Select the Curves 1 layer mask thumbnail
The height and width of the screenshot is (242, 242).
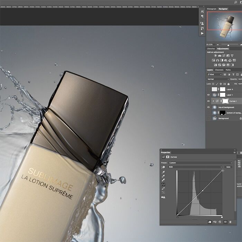pyautogui.click(x=225, y=101)
